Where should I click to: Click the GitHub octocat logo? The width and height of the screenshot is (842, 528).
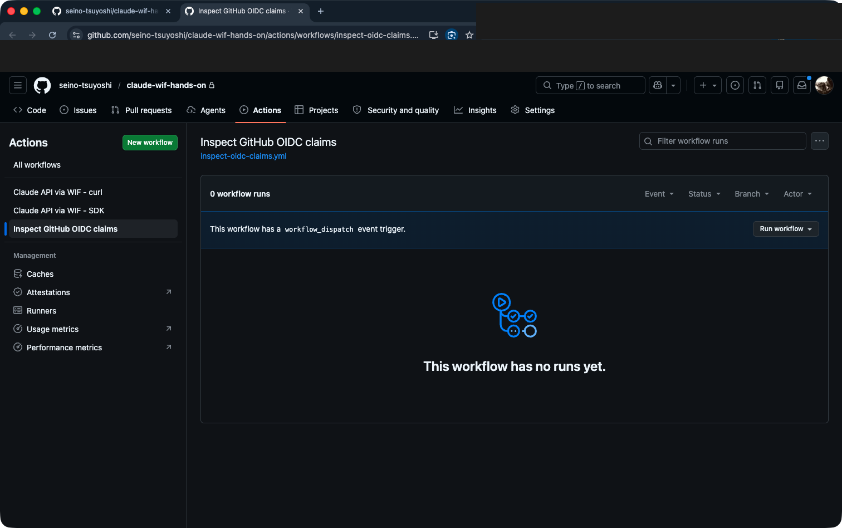tap(42, 85)
